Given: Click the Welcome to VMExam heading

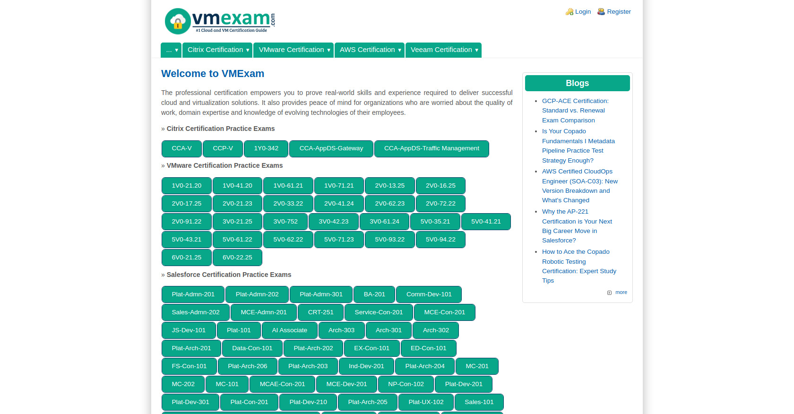Looking at the screenshot, I should click(x=213, y=74).
